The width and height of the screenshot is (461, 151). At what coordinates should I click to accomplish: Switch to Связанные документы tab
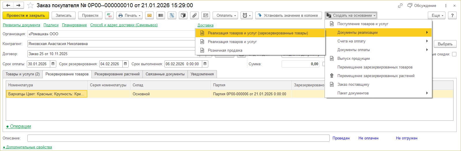pos(165,74)
